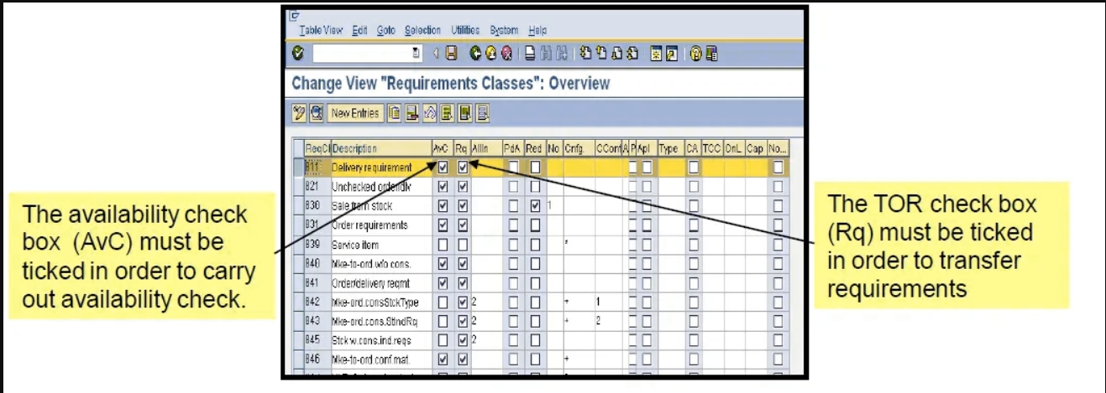Toggle Red checkbox for Sale from stock
Viewport: 1106px width, 393px height.
535,206
